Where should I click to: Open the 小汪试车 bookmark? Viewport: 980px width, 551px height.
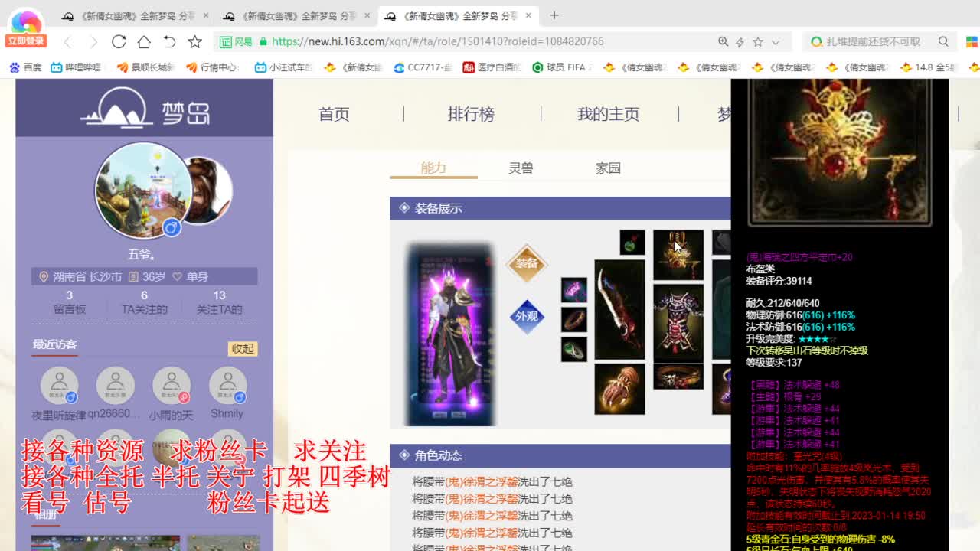point(283,67)
